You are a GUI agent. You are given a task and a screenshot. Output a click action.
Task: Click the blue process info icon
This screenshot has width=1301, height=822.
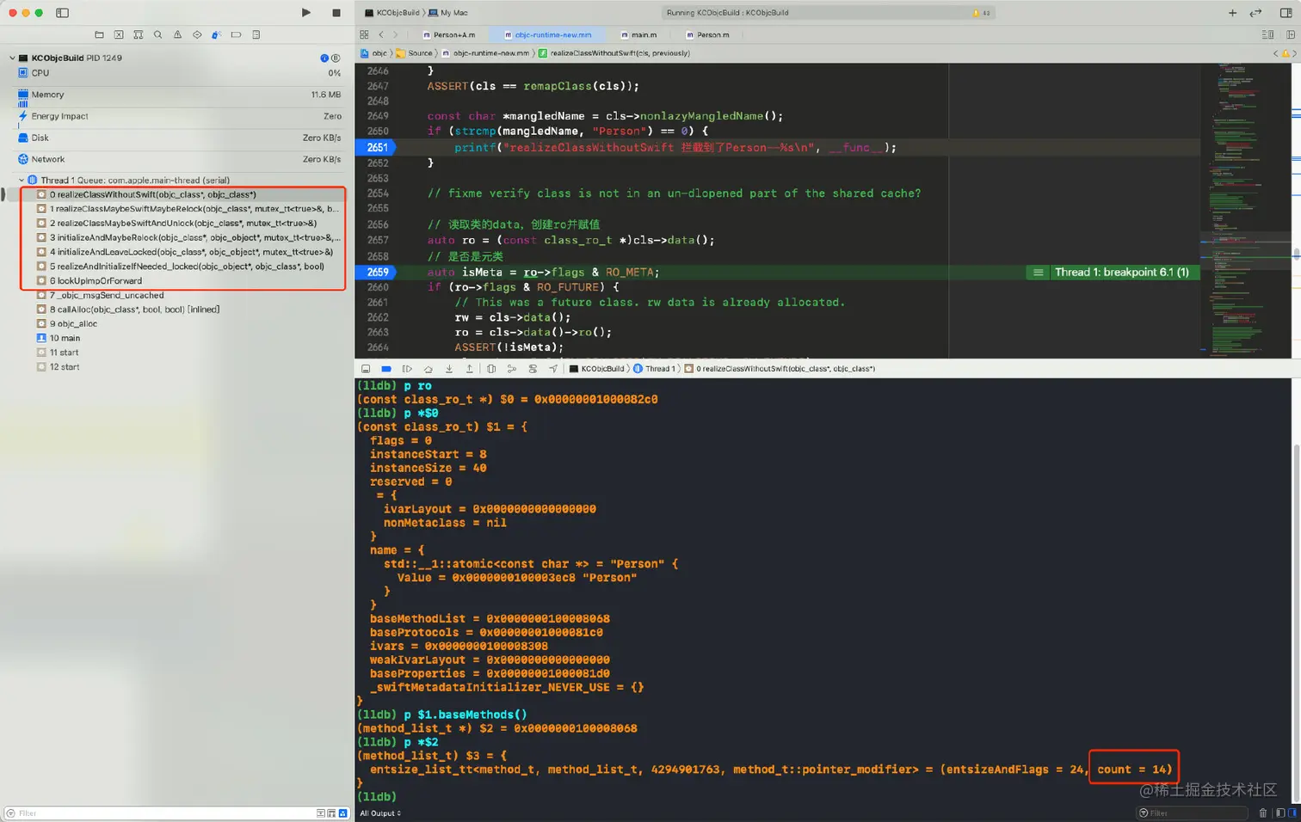coord(324,58)
